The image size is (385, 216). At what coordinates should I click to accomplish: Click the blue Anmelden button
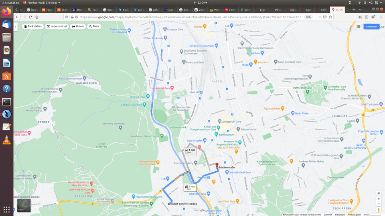click(371, 26)
